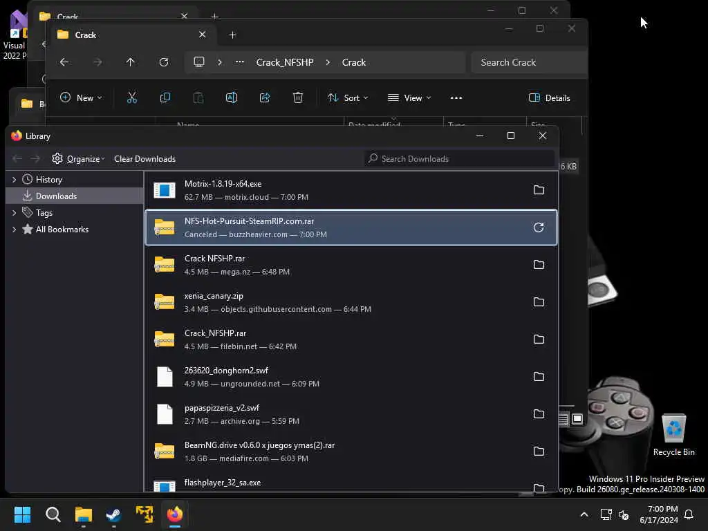Click Crack breadcrumb in address bar
This screenshot has width=708, height=531.
tap(353, 62)
